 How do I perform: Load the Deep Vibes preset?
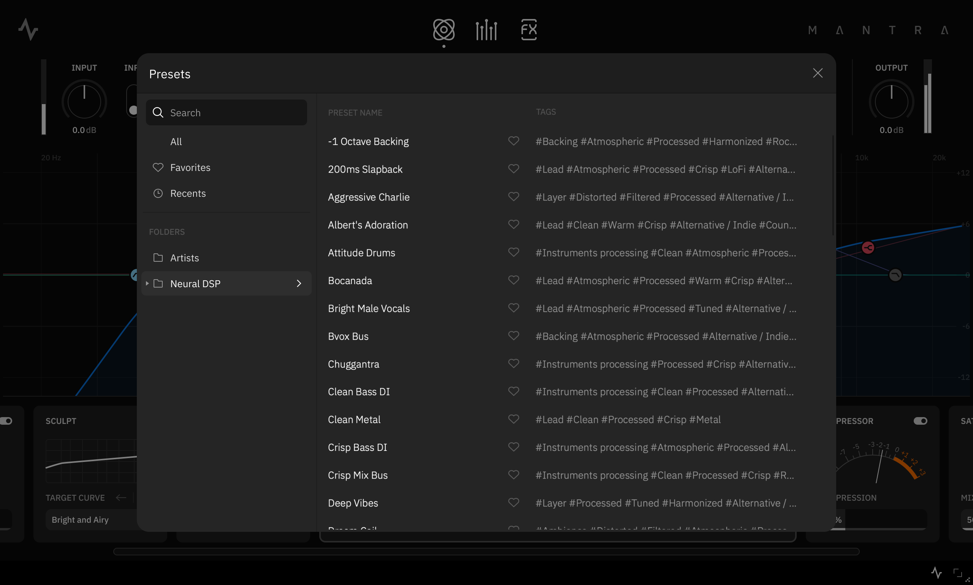[x=353, y=503]
